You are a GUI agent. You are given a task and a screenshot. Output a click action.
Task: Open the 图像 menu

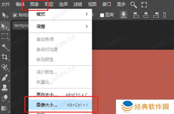pos(35,4)
